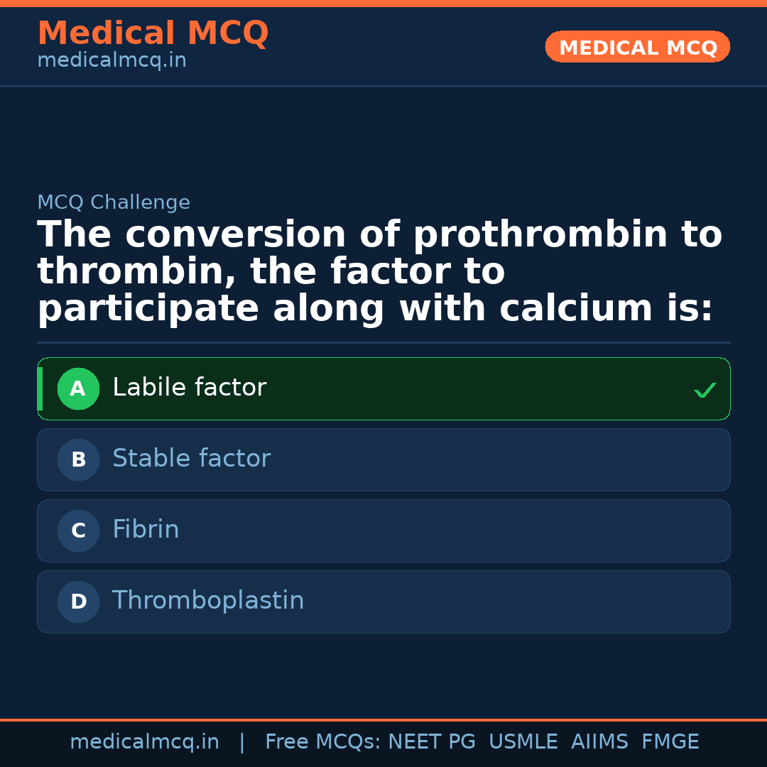
Task: Click the Free MCQs footer label
Action: pos(323,742)
